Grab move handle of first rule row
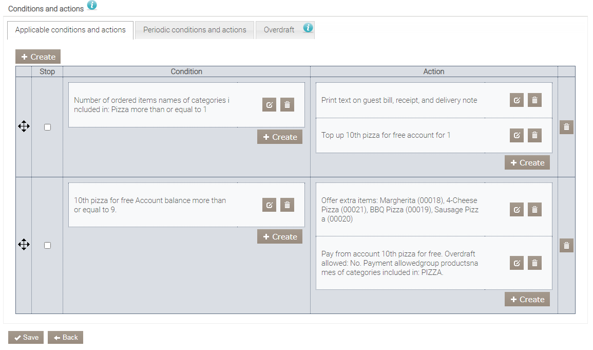593x350 pixels. [x=24, y=126]
